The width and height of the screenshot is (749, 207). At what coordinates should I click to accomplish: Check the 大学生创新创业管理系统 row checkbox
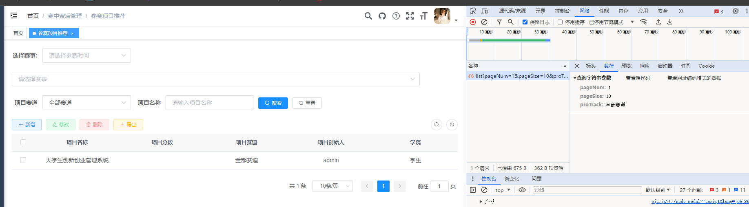click(23, 160)
